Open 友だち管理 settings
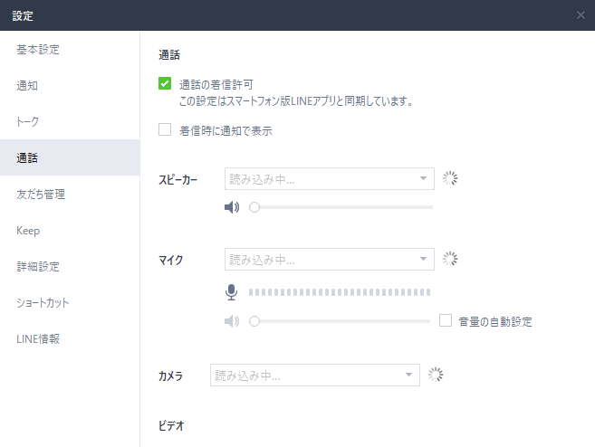595x447 pixels. pyautogui.click(x=70, y=195)
